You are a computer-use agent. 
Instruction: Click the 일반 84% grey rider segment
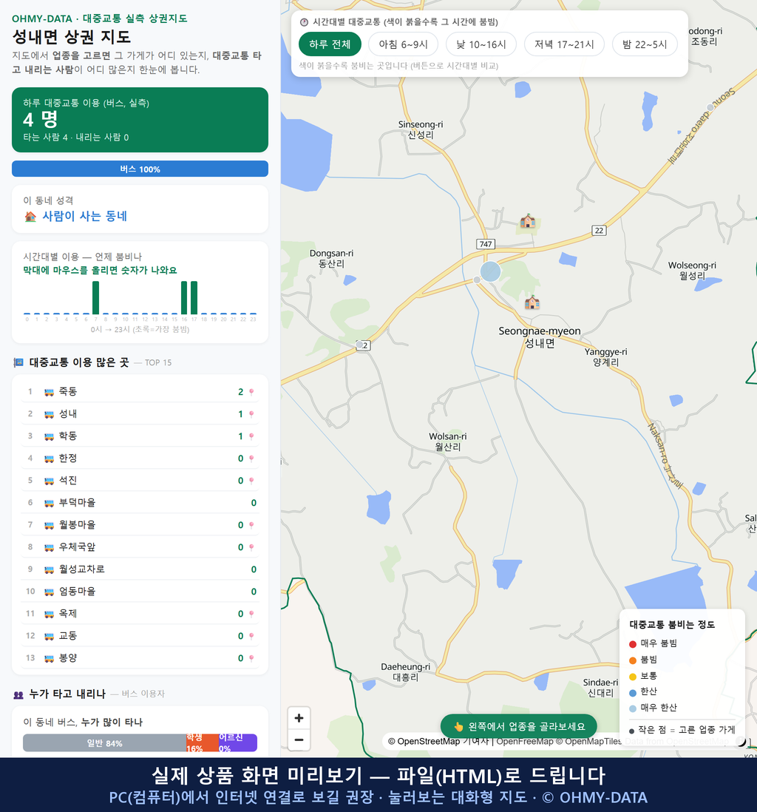point(104,743)
